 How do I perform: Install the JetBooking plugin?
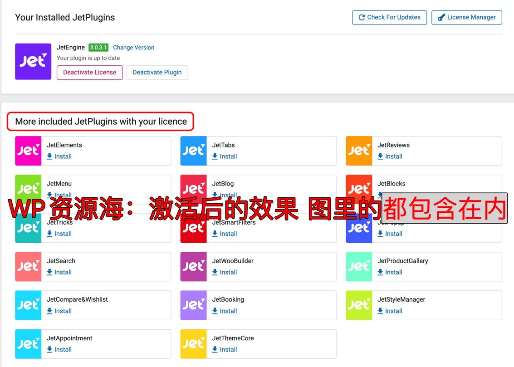[x=225, y=311]
